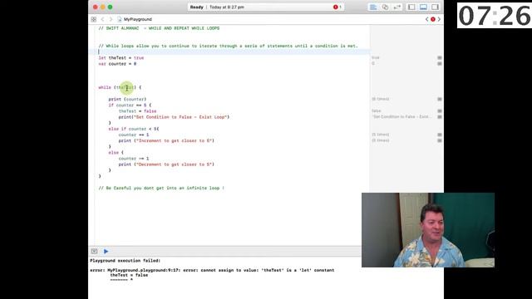Click the 'Decrement to get closer' print statement

point(166,164)
